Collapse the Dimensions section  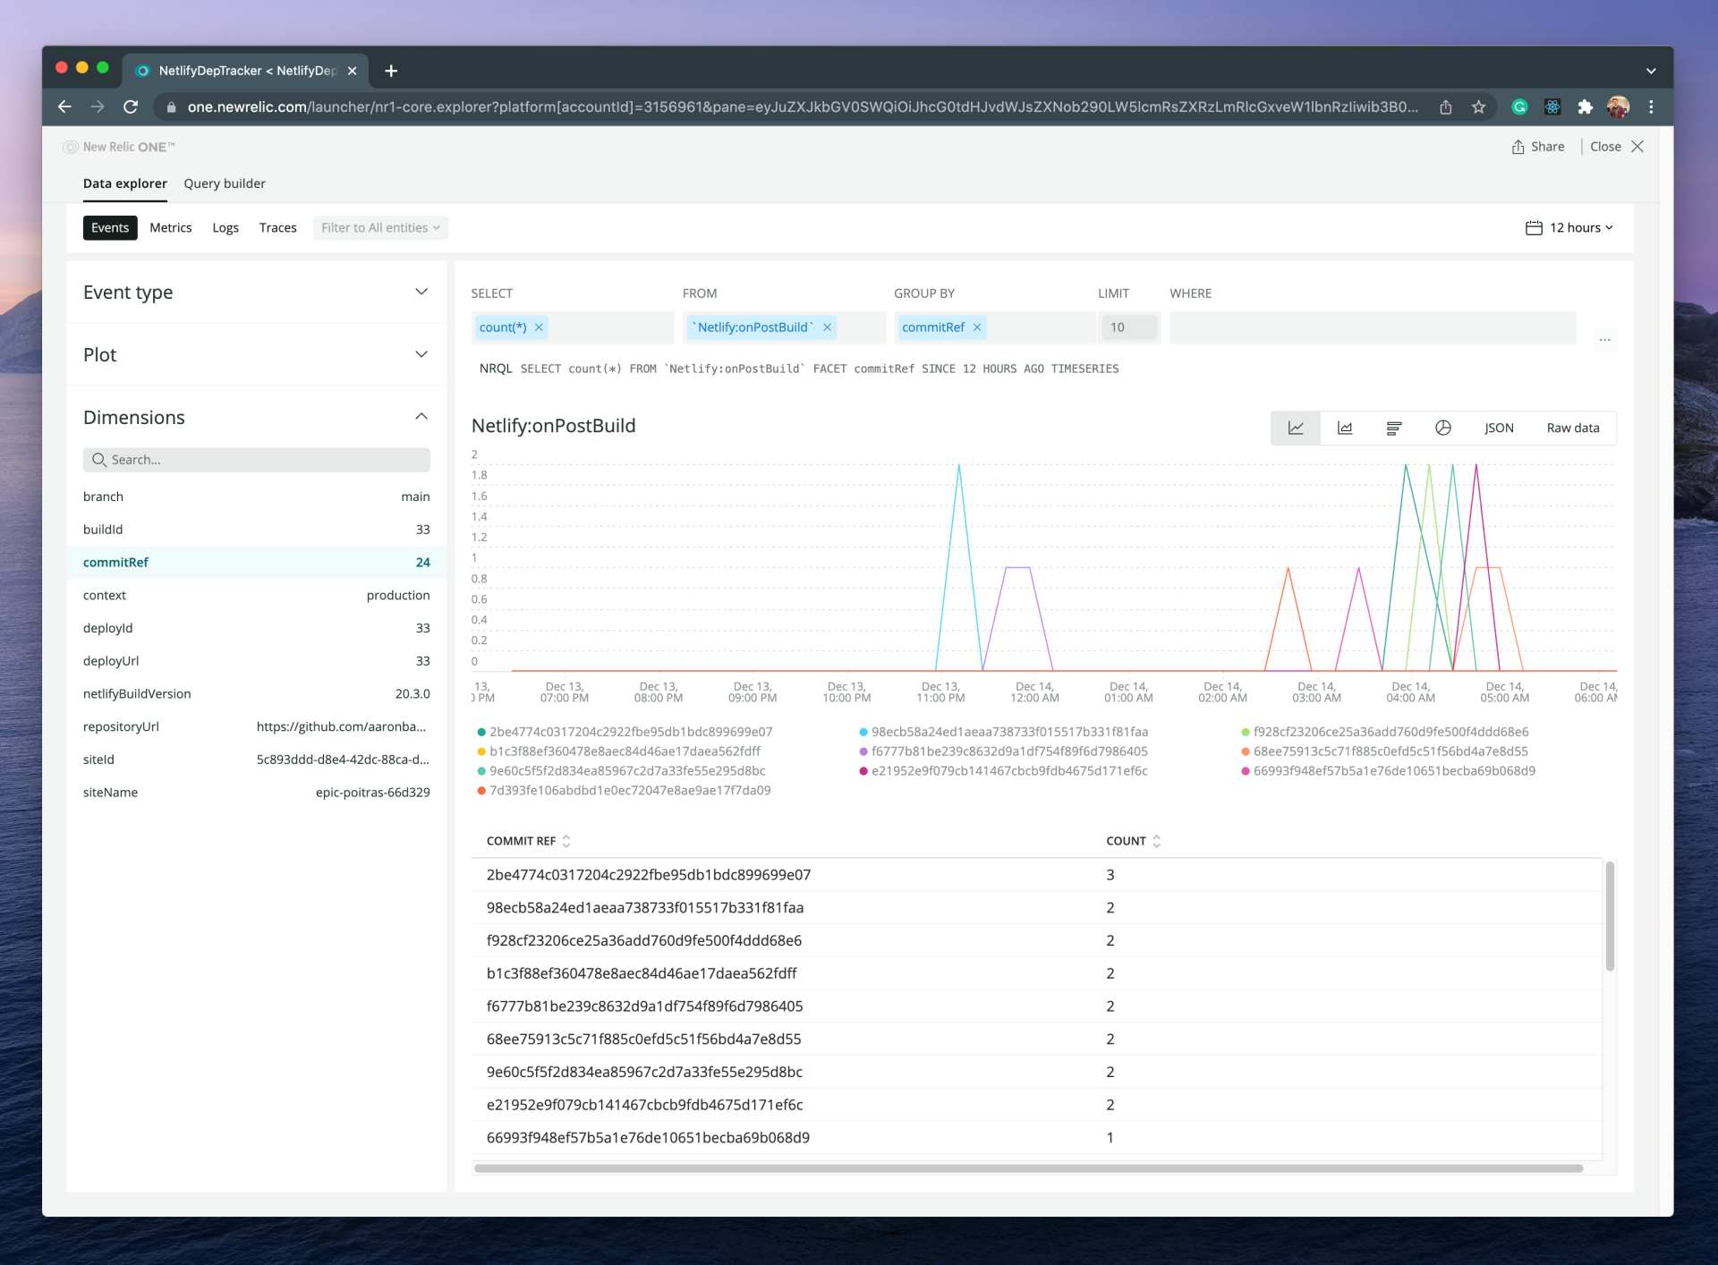tap(421, 416)
